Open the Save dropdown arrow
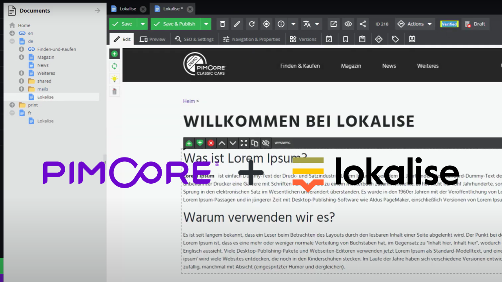This screenshot has height=282, width=502. (143, 24)
